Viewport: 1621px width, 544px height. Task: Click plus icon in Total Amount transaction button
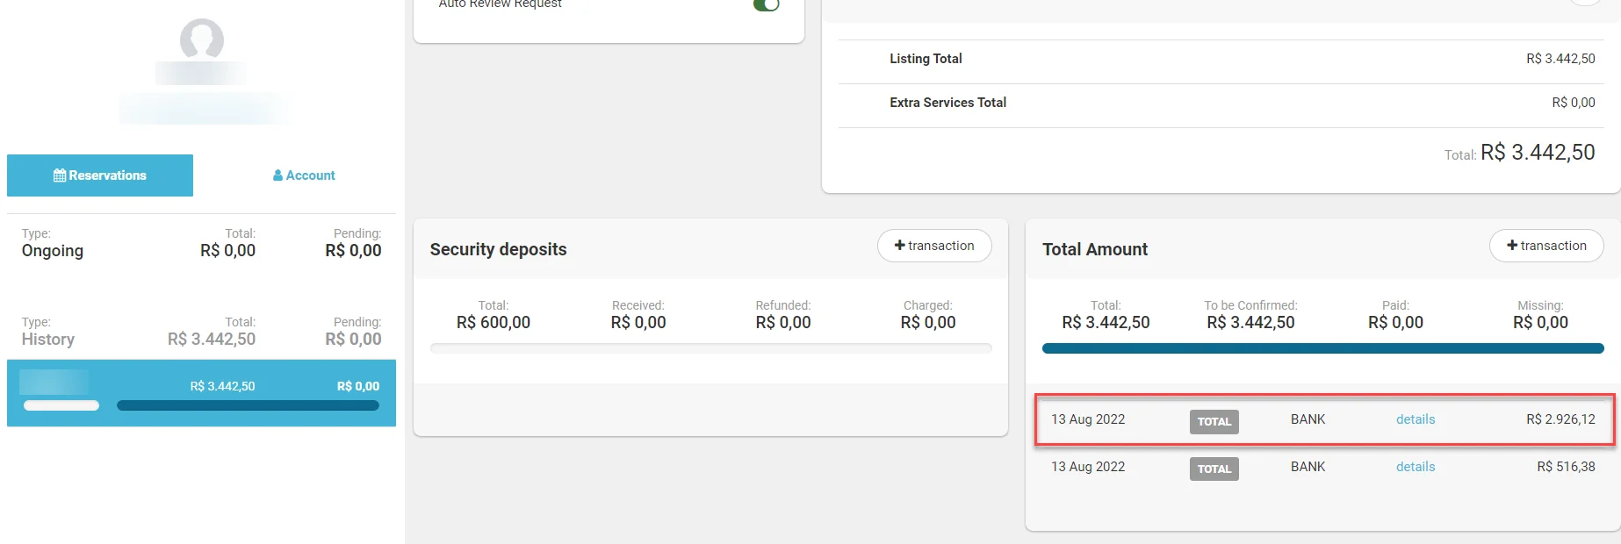click(x=1512, y=246)
